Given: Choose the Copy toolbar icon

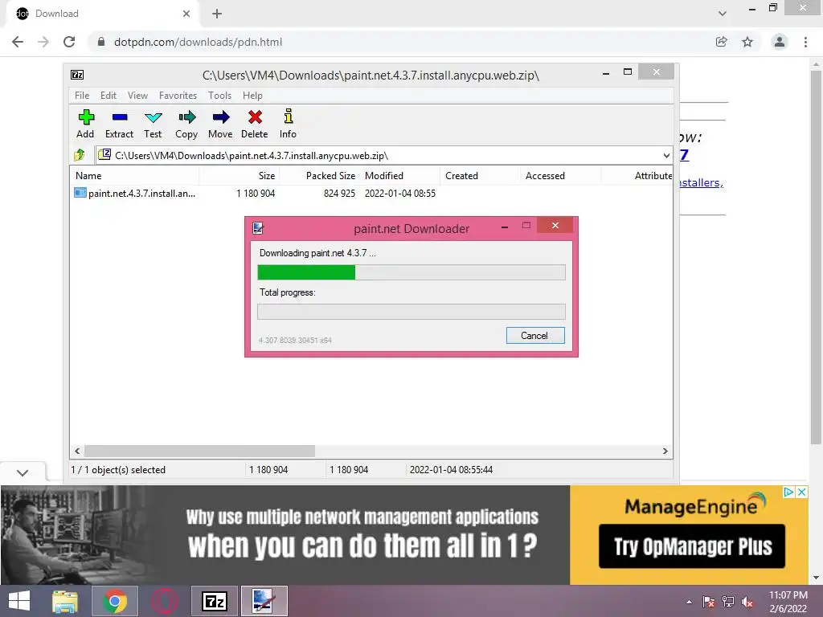Looking at the screenshot, I should click(186, 124).
